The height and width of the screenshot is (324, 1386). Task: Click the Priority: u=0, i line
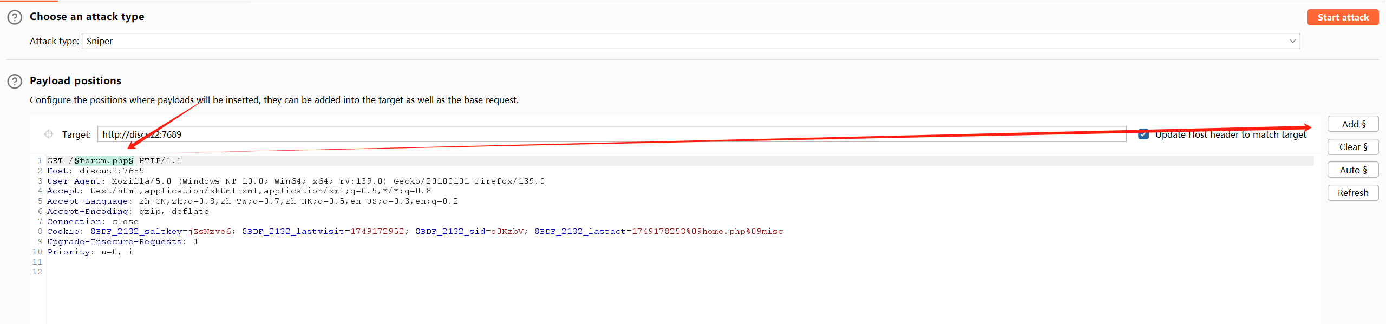(x=90, y=252)
